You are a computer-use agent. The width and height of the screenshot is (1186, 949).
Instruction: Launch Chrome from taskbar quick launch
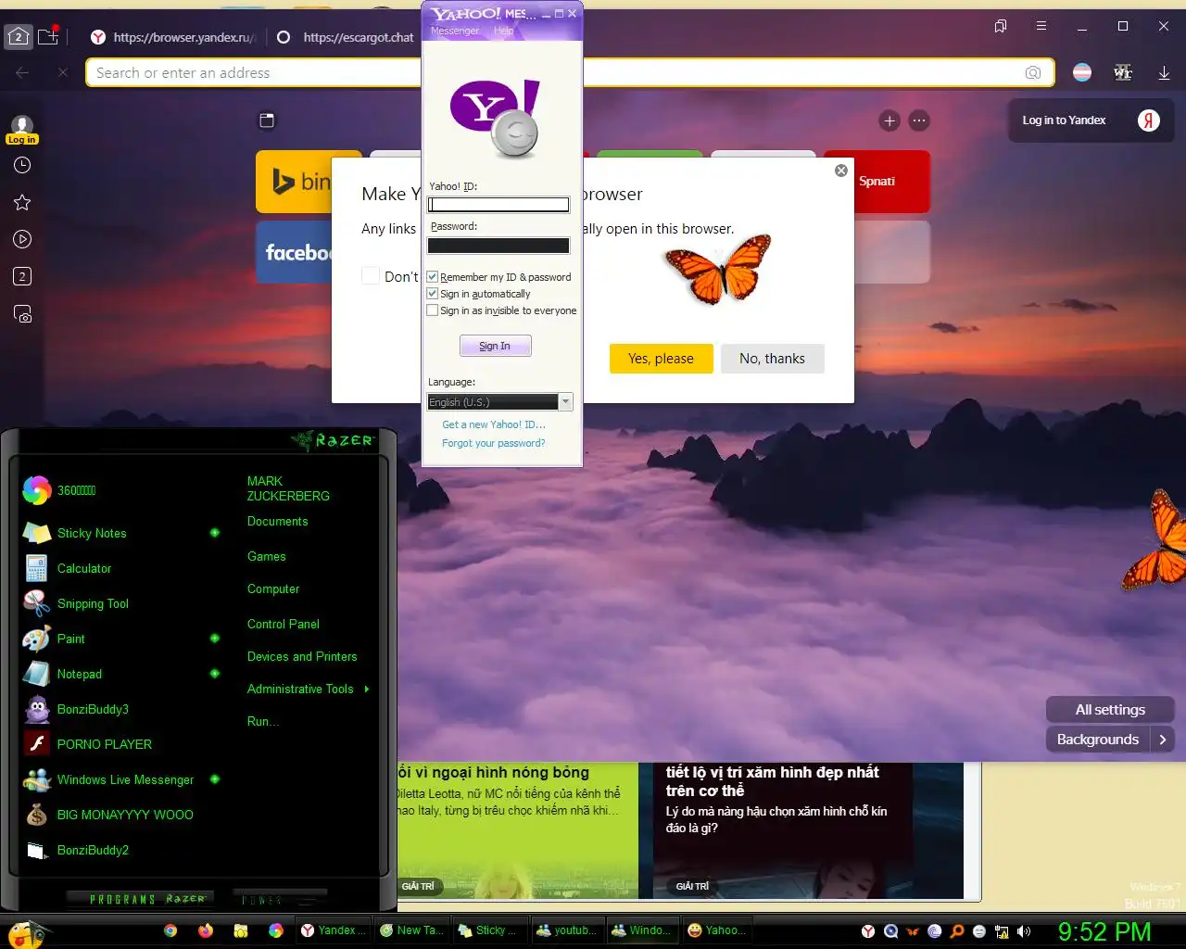170,930
